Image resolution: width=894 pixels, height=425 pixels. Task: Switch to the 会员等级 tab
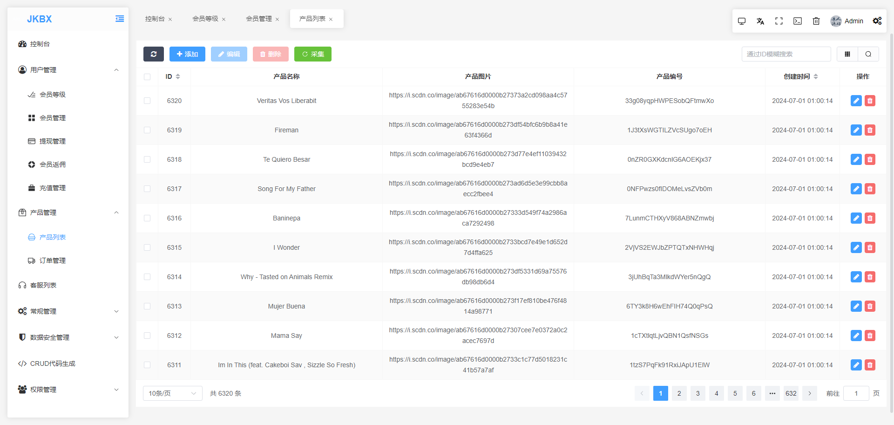pos(205,19)
